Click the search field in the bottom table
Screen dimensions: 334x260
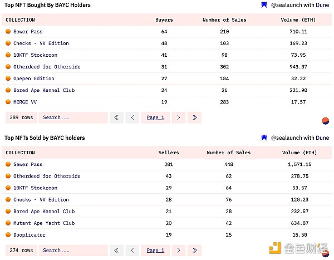point(73,251)
